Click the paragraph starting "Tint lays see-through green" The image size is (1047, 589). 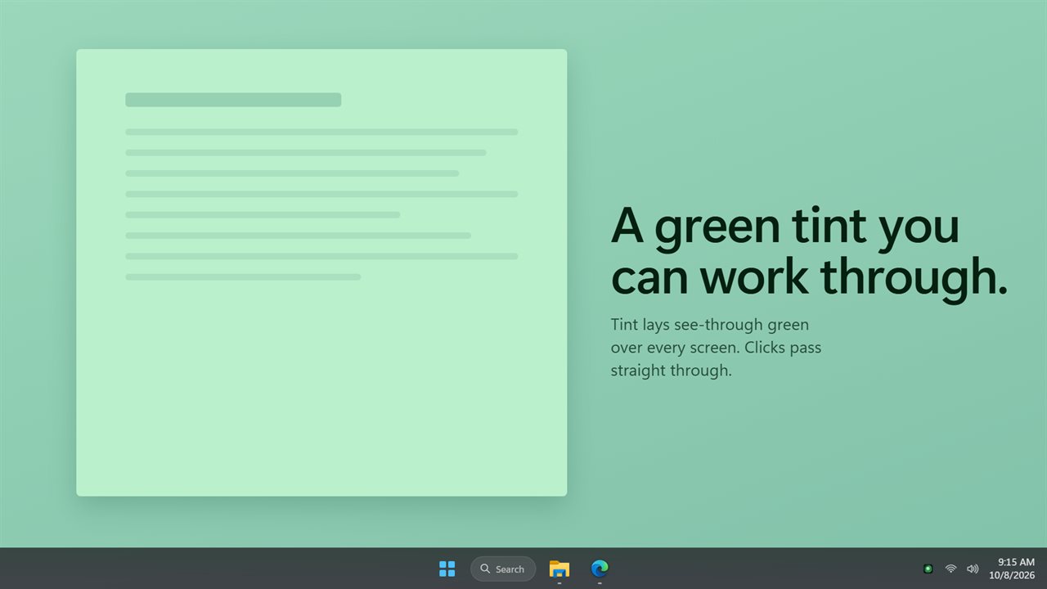click(716, 348)
